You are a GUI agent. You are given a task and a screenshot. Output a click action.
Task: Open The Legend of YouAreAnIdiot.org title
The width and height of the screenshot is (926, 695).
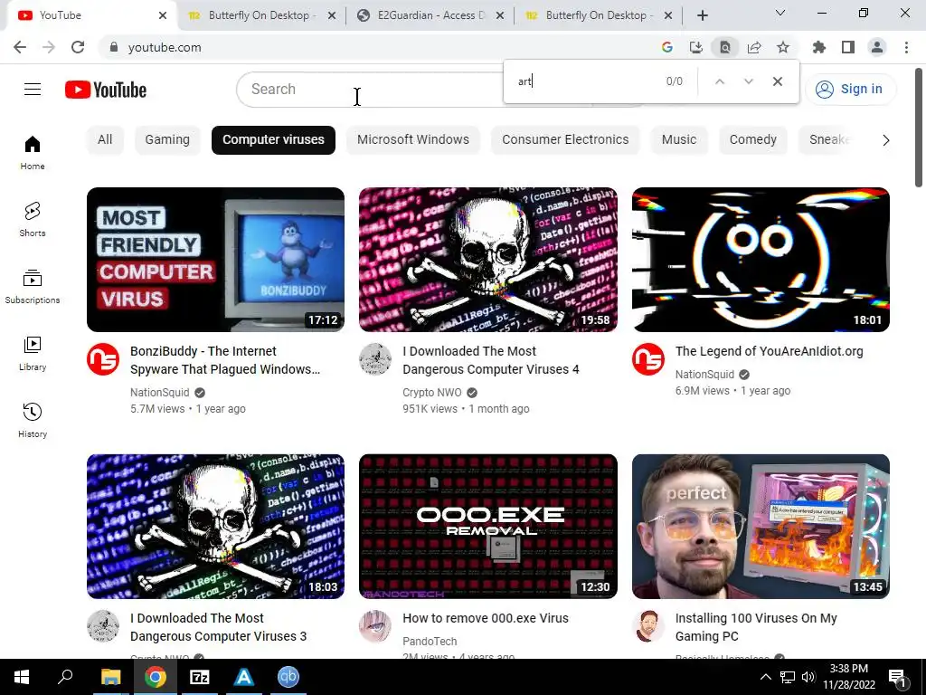tap(769, 351)
